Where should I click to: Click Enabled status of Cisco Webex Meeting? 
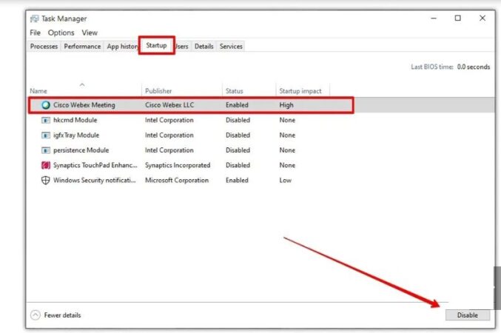tap(237, 105)
